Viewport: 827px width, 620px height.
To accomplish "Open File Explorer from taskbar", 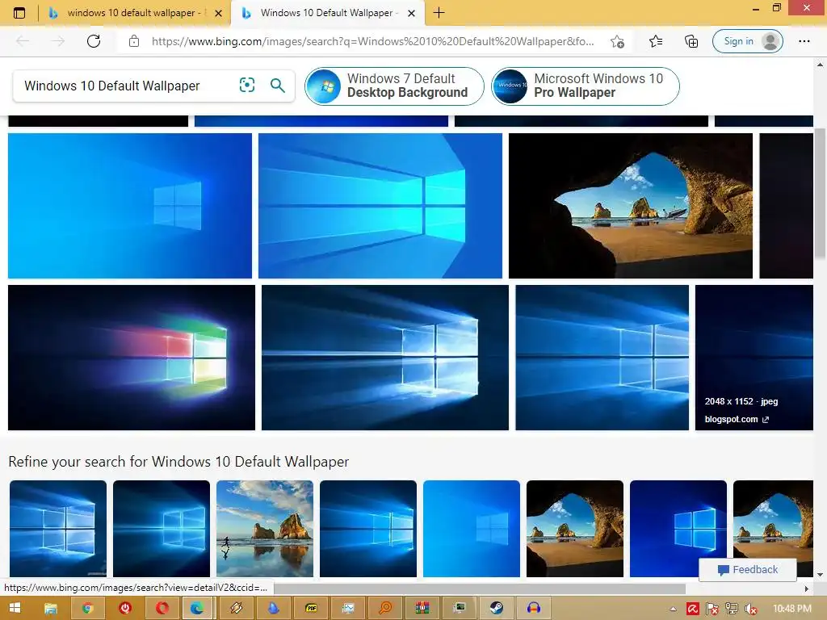I will 51,608.
